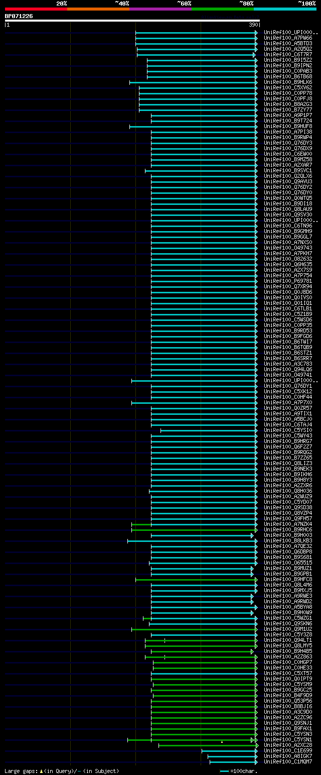Click the green alignment bar for UniRef100_Q9SNJ1
Image resolution: width=321 pixels, height=775 pixels.
pos(204,723)
